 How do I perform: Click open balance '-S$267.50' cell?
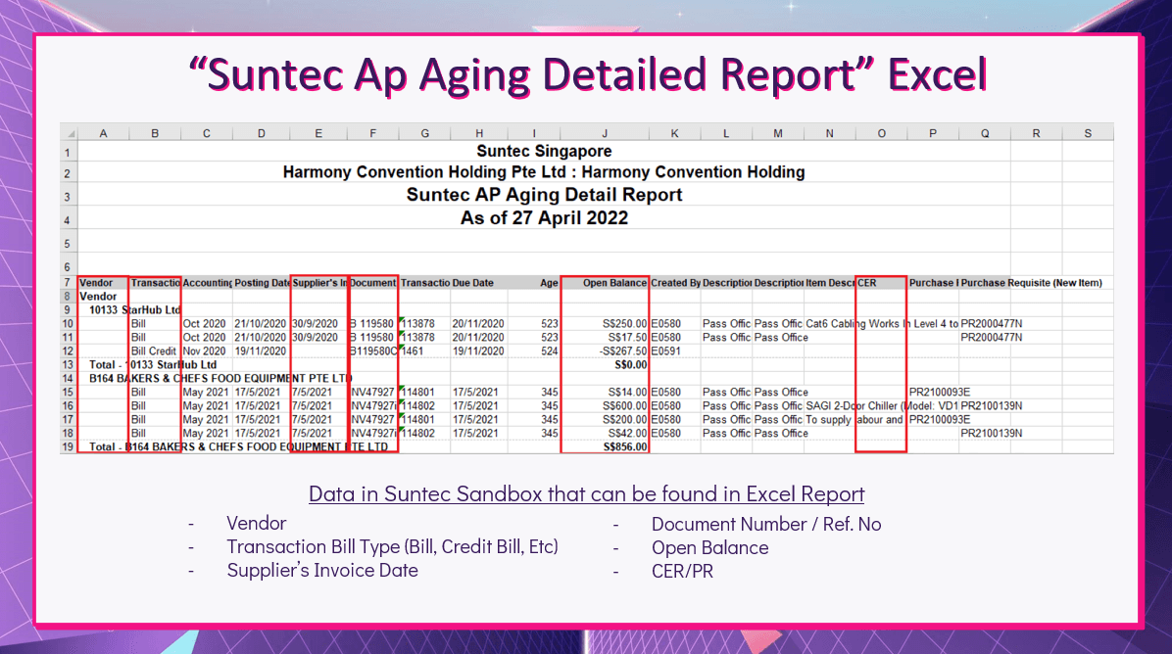click(623, 350)
